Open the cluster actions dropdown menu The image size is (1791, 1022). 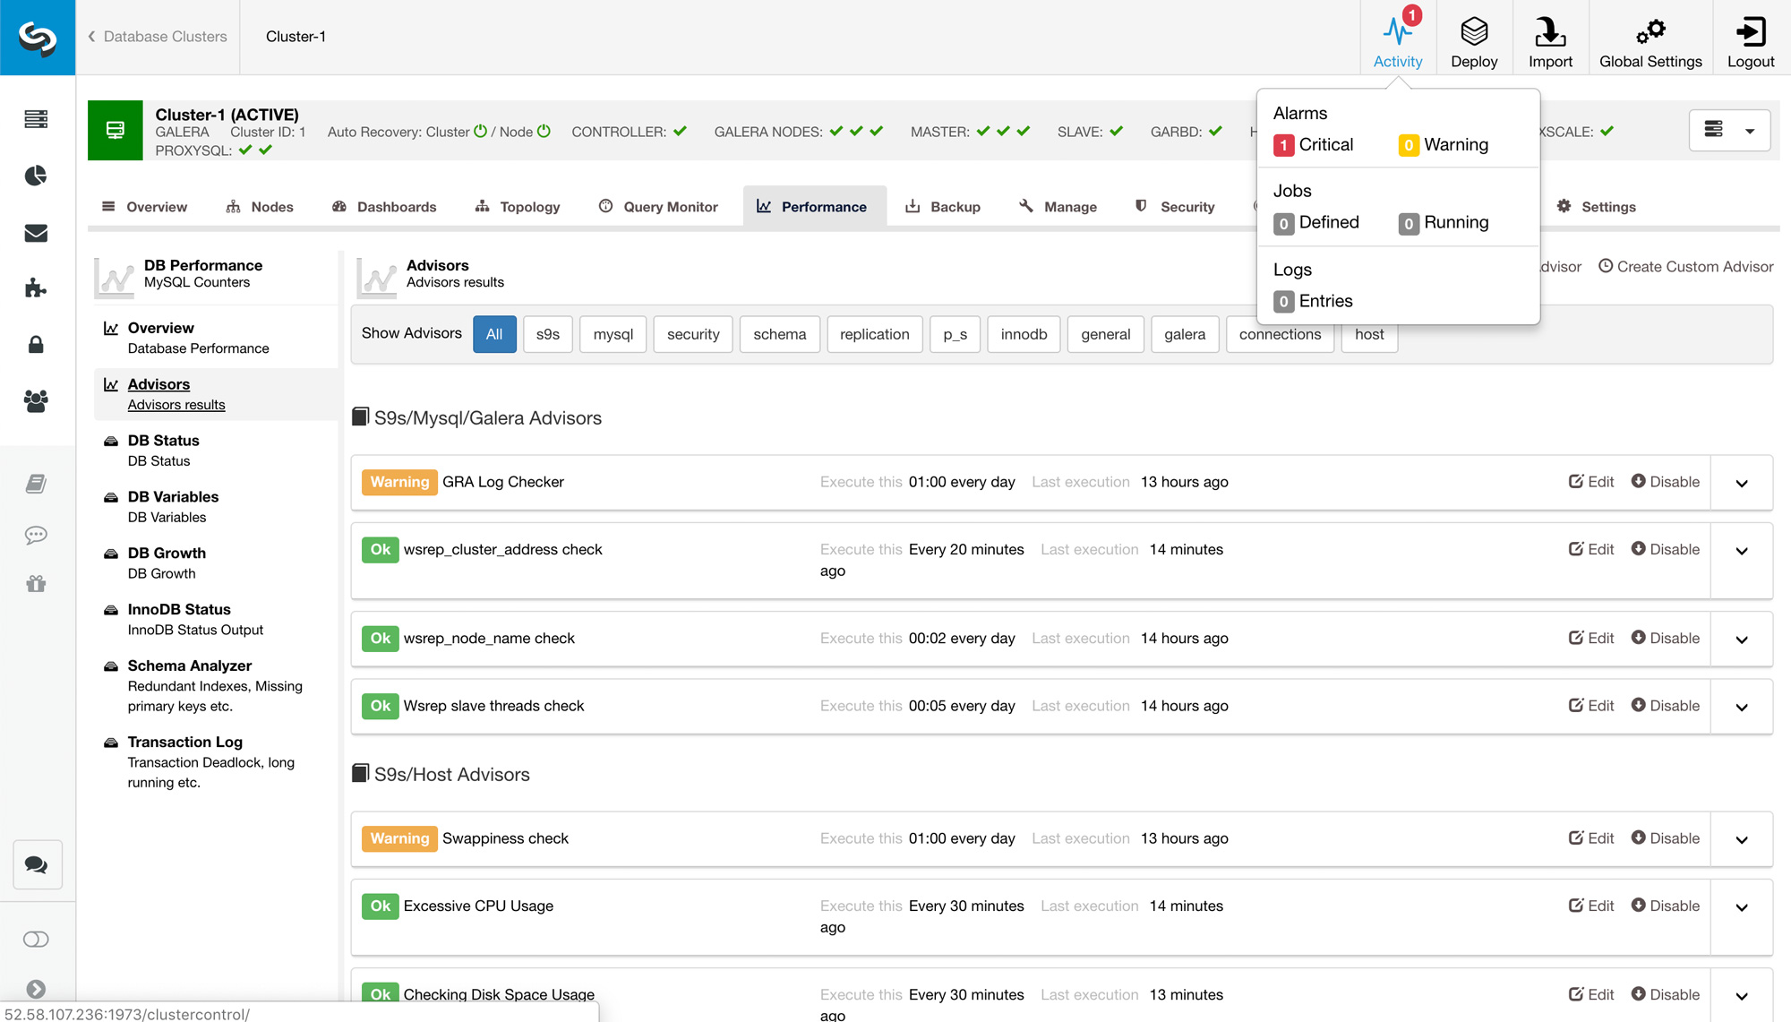pyautogui.click(x=1729, y=130)
